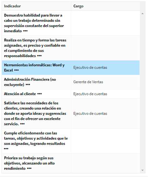Select 'Atención al cliente' indicator row
The image size is (148, 178).
[71, 94]
